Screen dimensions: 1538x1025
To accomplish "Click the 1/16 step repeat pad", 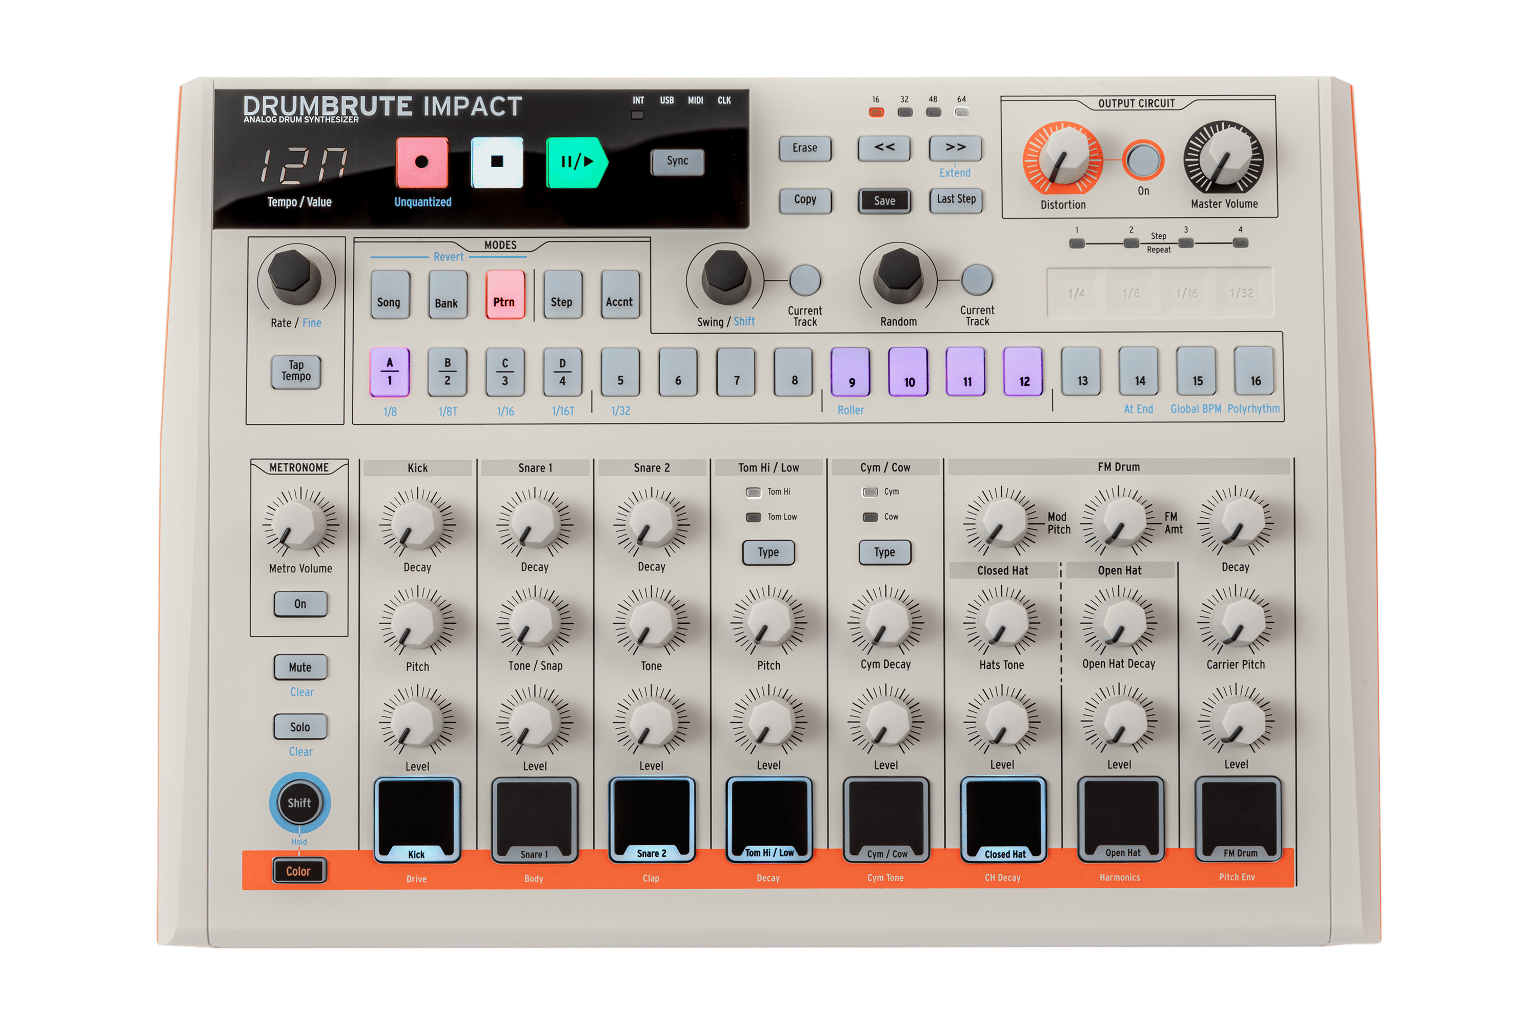I will click(x=1187, y=293).
